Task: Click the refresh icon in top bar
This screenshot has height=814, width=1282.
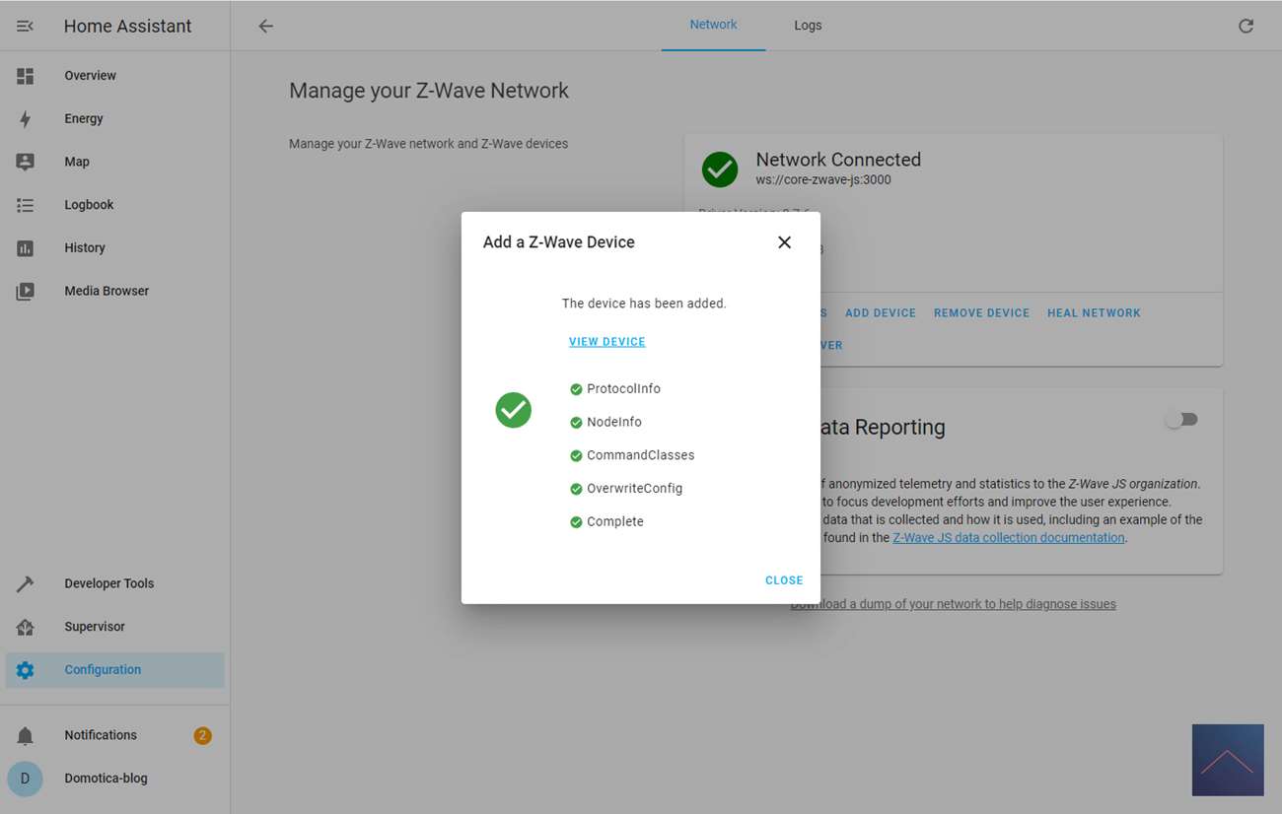Action: coord(1246,27)
